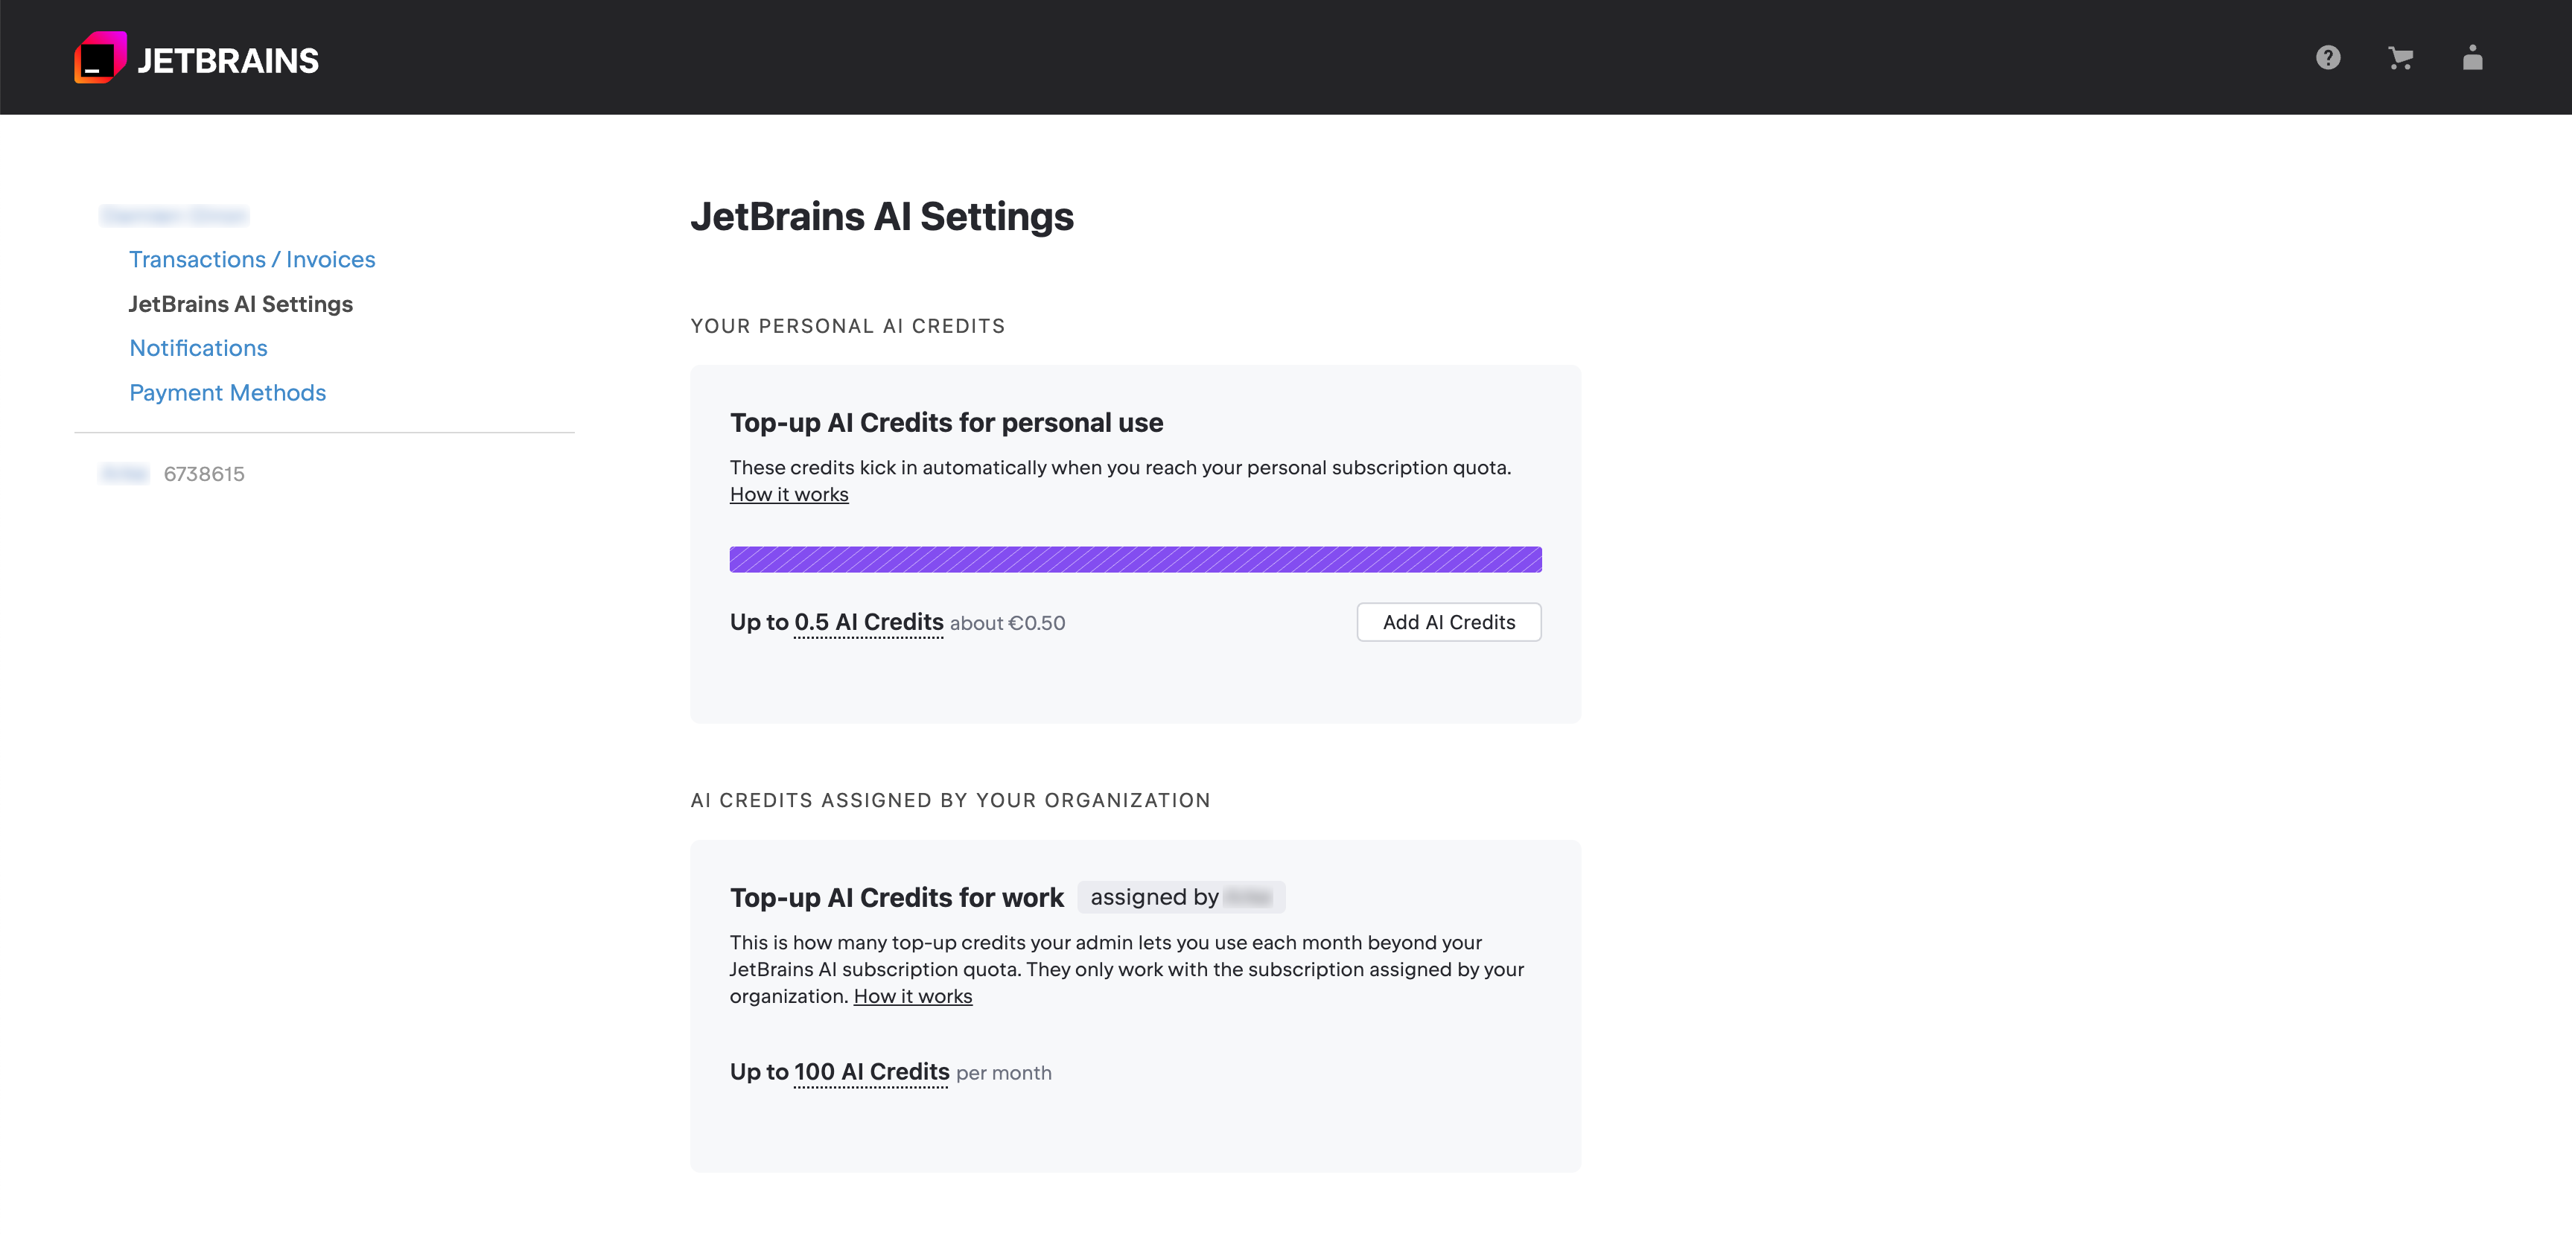Click the purple striped credits progress bar
The height and width of the screenshot is (1236, 2572).
1136,559
